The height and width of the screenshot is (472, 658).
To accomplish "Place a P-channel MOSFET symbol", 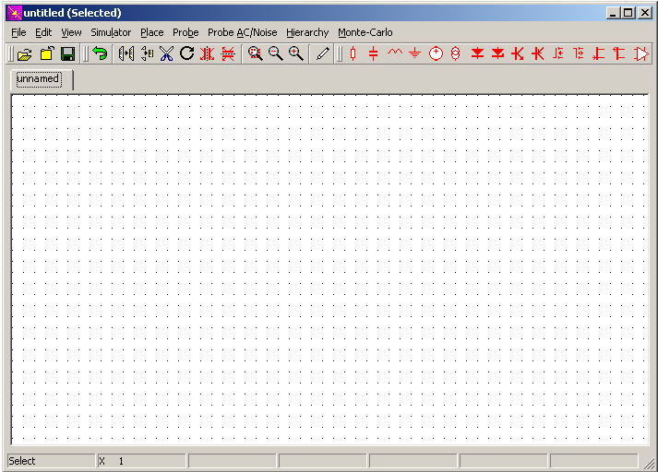I will pyautogui.click(x=579, y=54).
